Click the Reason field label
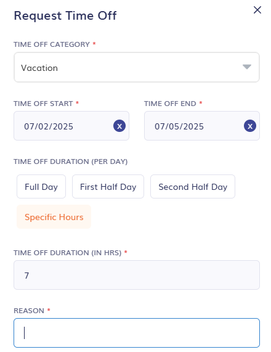Viewport: 271px width, 352px height. [x=29, y=311]
